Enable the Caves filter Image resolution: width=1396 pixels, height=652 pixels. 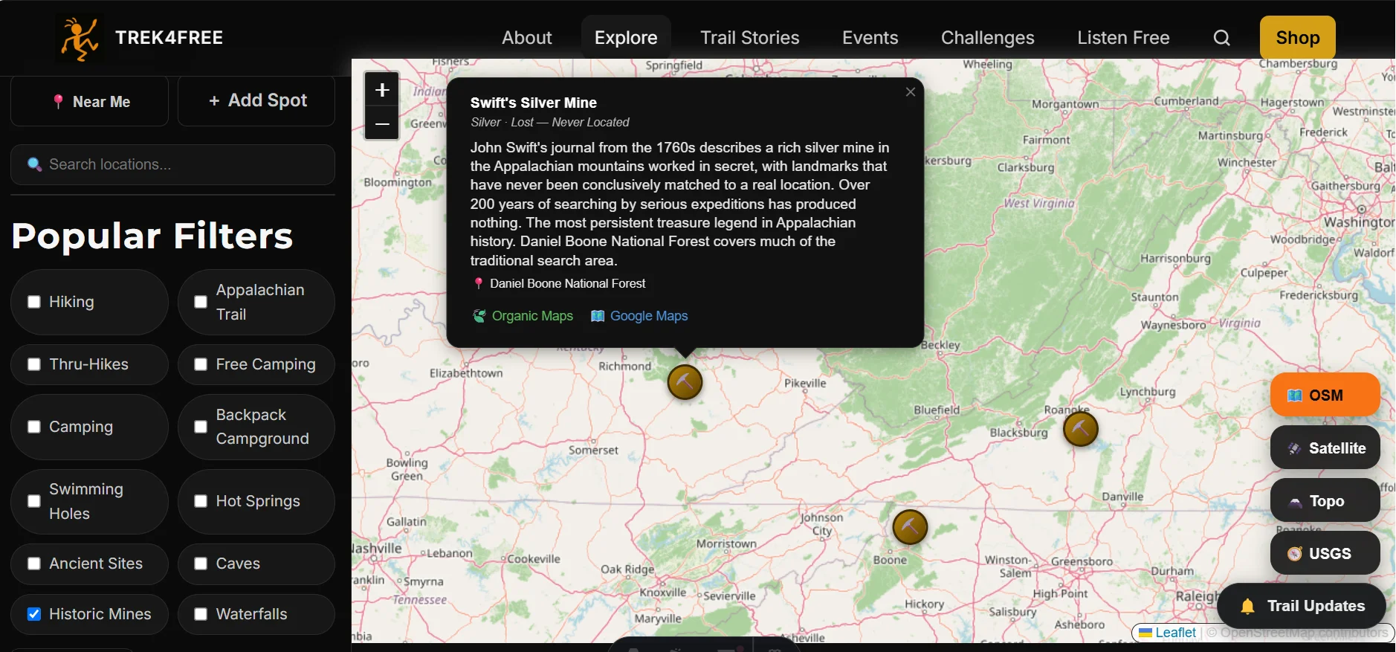click(x=201, y=564)
